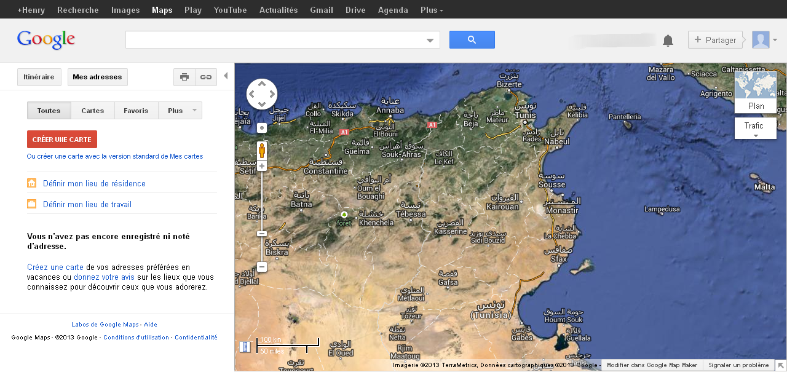The height and width of the screenshot is (372, 787).
Task: Click the link sharing chain icon
Action: (x=205, y=77)
